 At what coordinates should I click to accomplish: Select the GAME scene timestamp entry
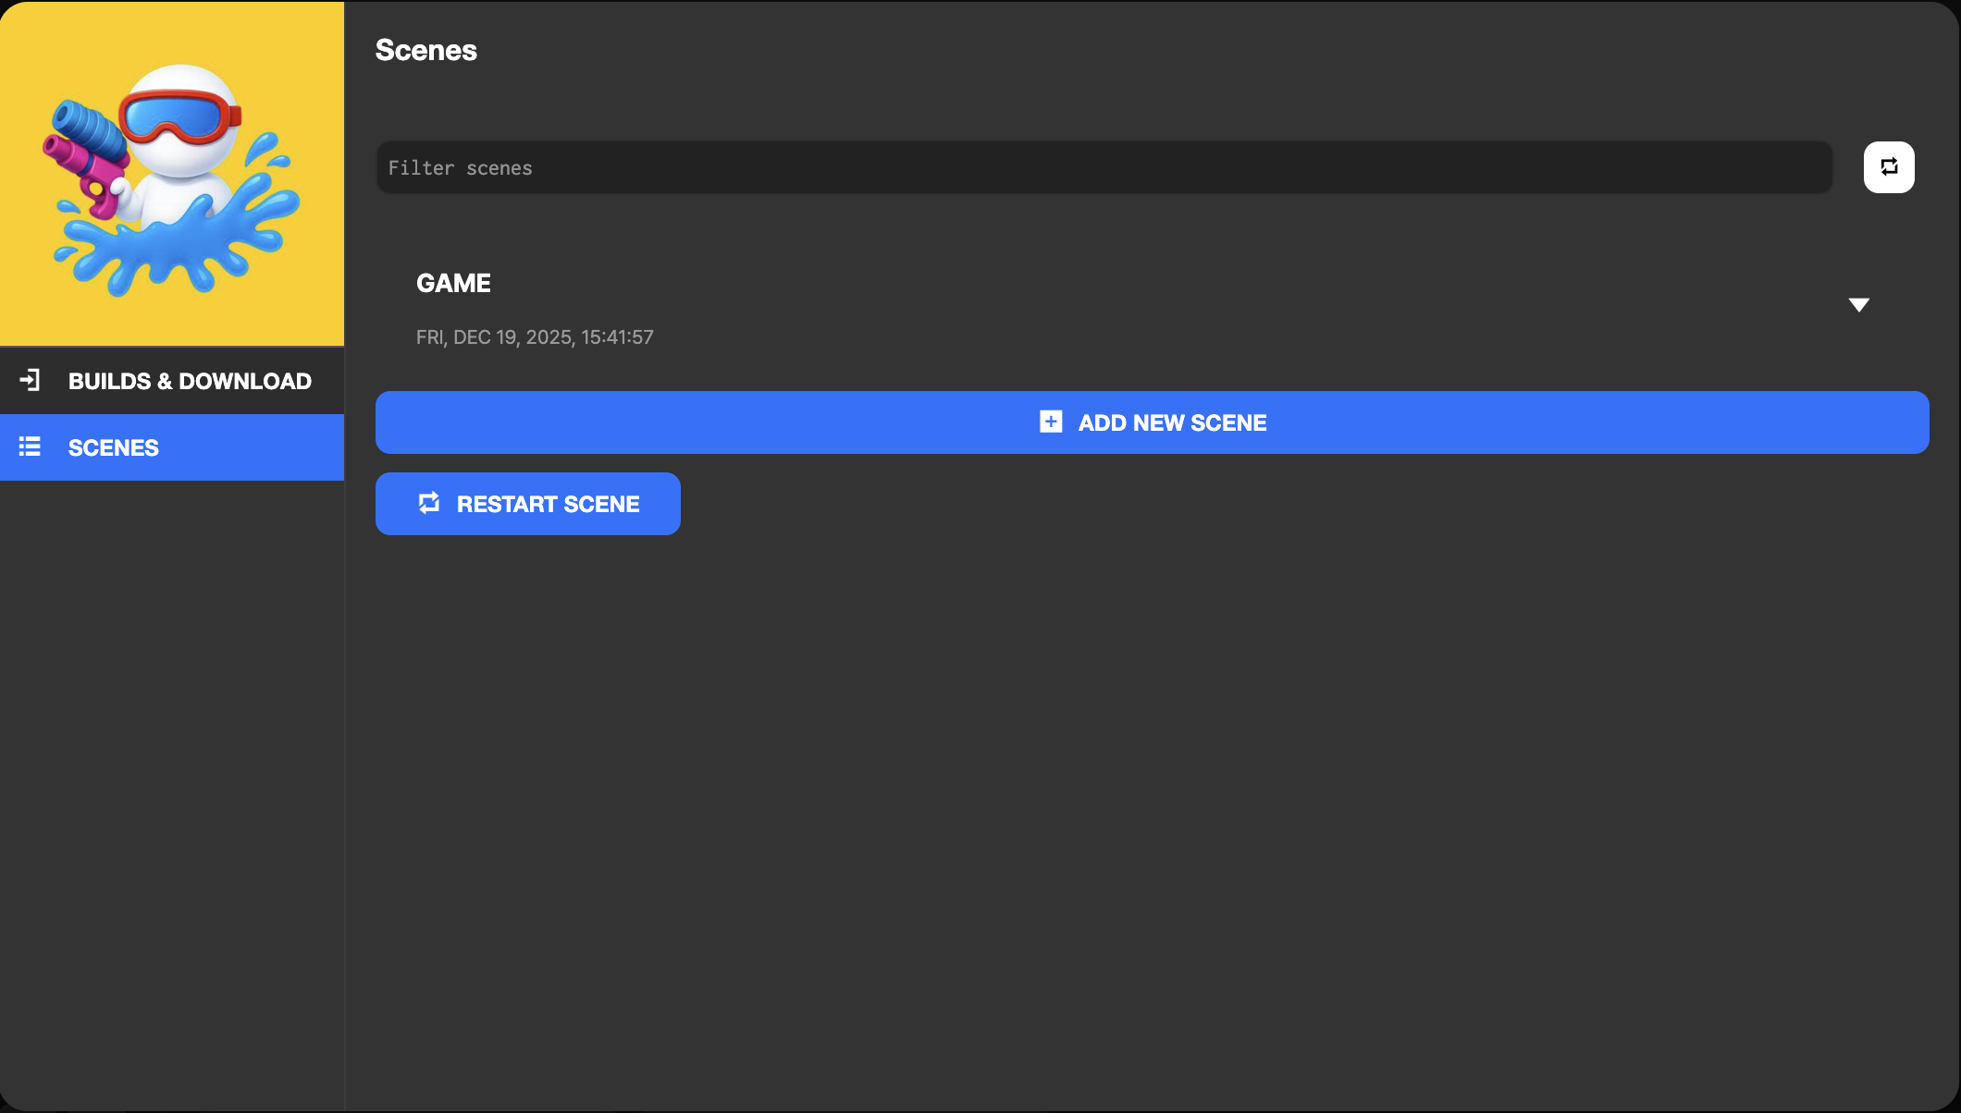535,336
